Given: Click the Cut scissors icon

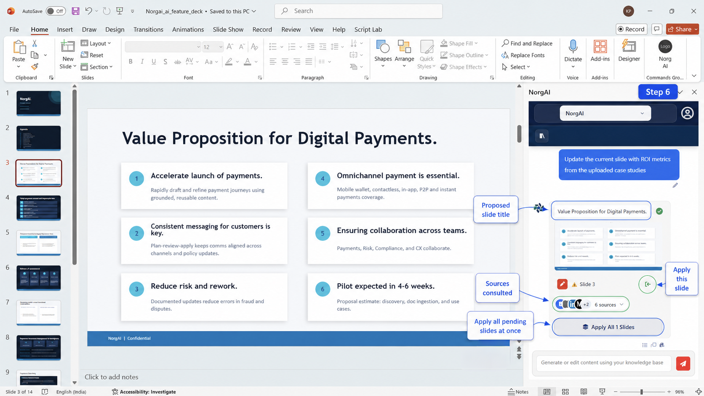Looking at the screenshot, I should point(35,43).
